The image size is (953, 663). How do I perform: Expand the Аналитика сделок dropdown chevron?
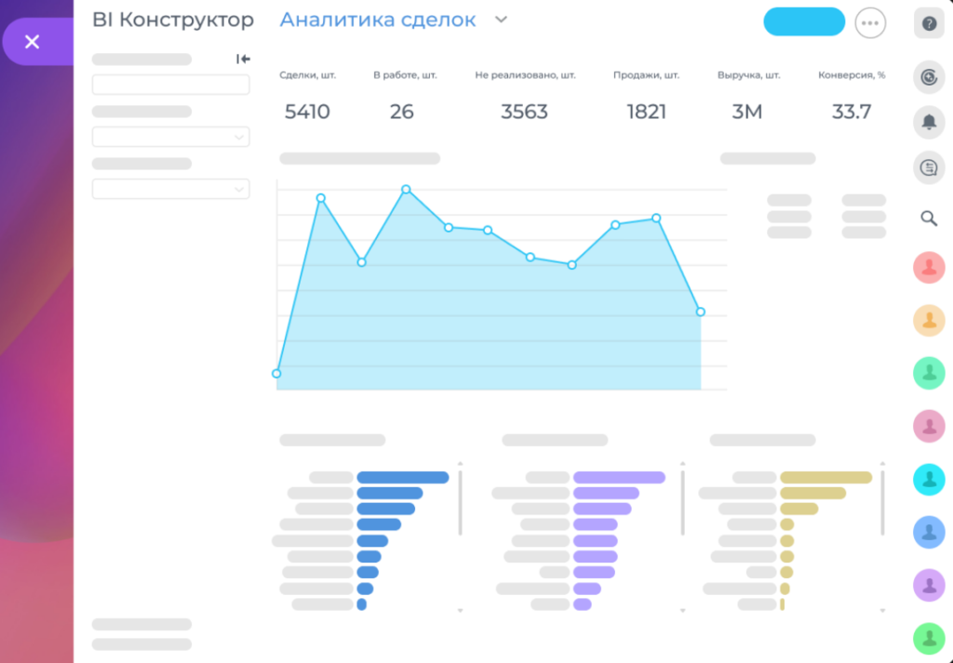[x=501, y=20]
